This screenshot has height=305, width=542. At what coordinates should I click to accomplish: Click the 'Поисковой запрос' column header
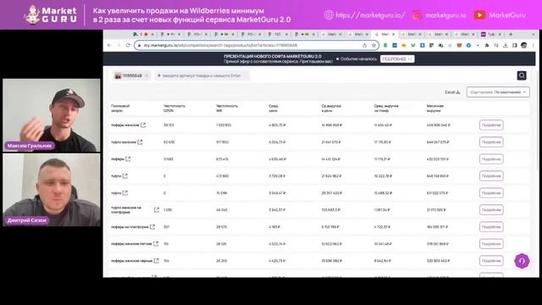coord(120,108)
